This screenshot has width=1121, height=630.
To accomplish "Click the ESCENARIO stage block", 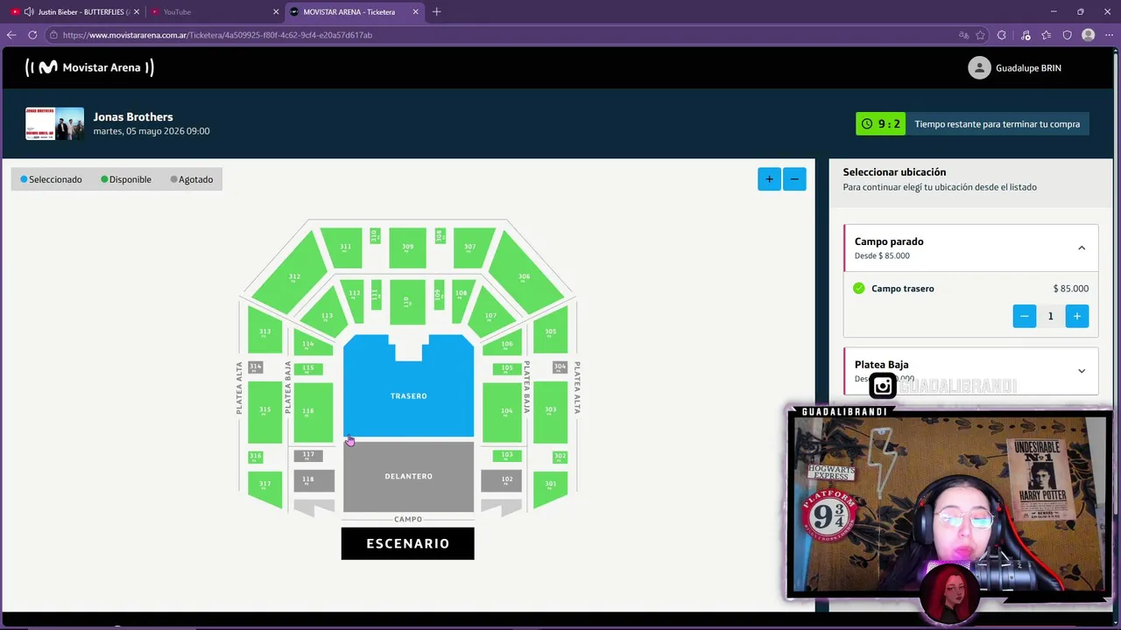I will pyautogui.click(x=407, y=543).
